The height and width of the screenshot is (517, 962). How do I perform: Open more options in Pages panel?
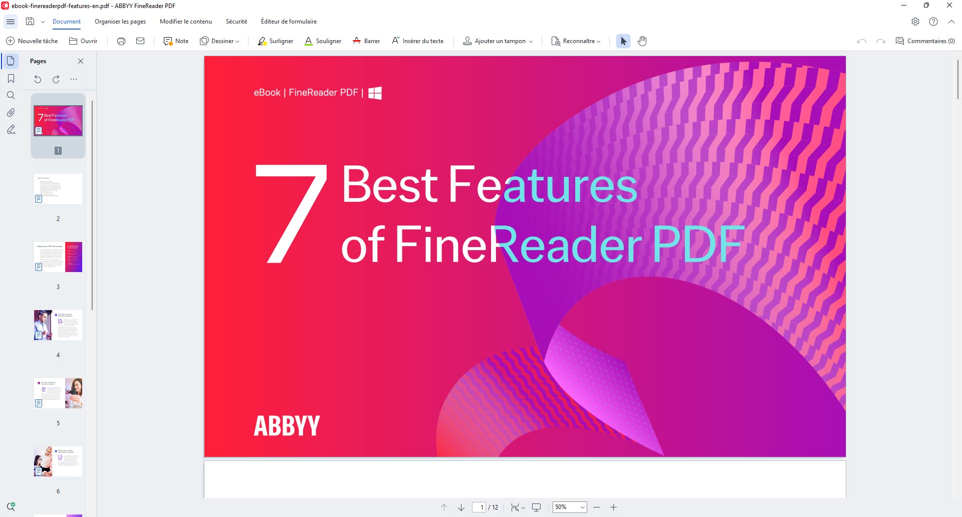tap(74, 79)
